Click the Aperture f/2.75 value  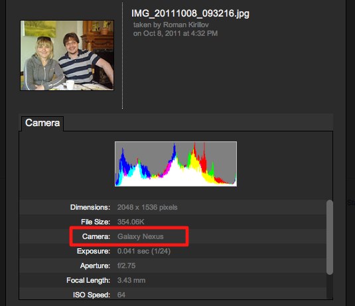126,266
